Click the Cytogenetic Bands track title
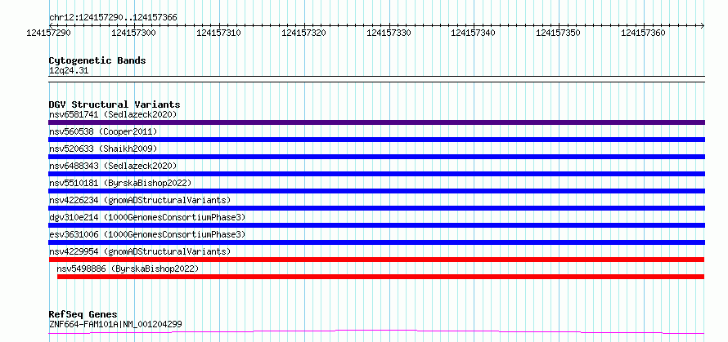Screen dimensions: 728x342 click(x=97, y=60)
